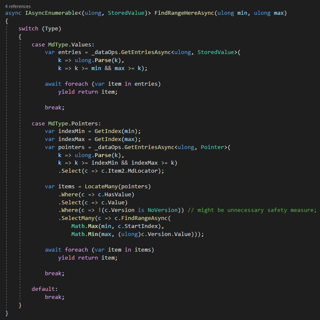This screenshot has width=320, height=320.
Task: Click the 'might be unnecessary safety measure' comment
Action: pyautogui.click(x=252, y=210)
